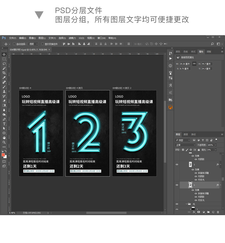Select the Spot Healing Brush tool
The image size is (225, 243).
(4, 82)
